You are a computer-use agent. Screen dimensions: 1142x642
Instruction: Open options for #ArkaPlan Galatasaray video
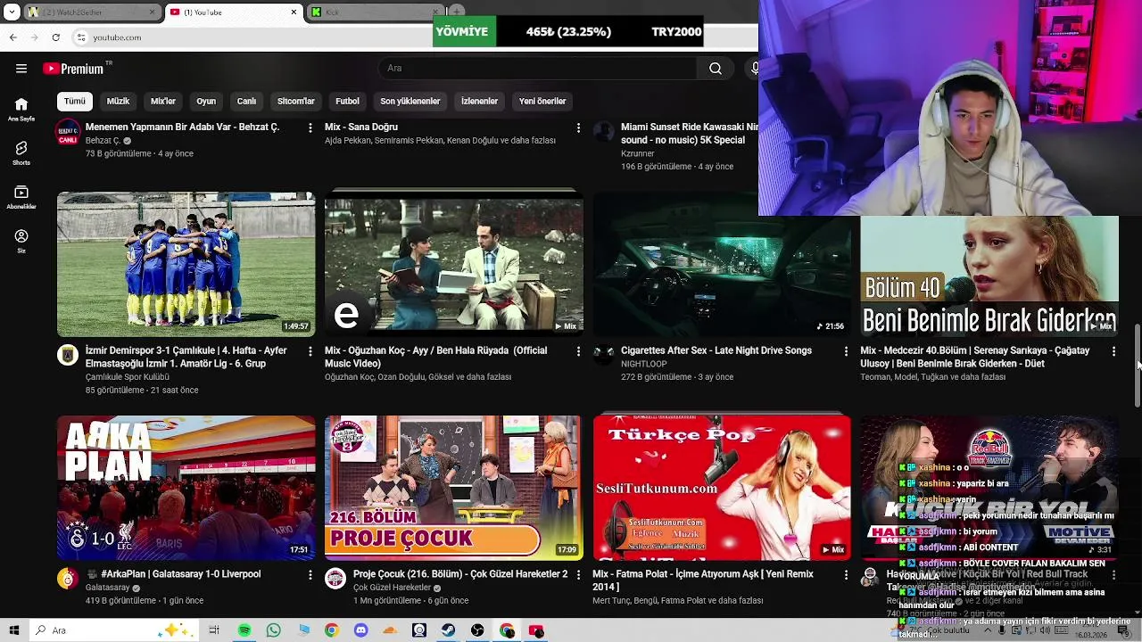point(310,575)
